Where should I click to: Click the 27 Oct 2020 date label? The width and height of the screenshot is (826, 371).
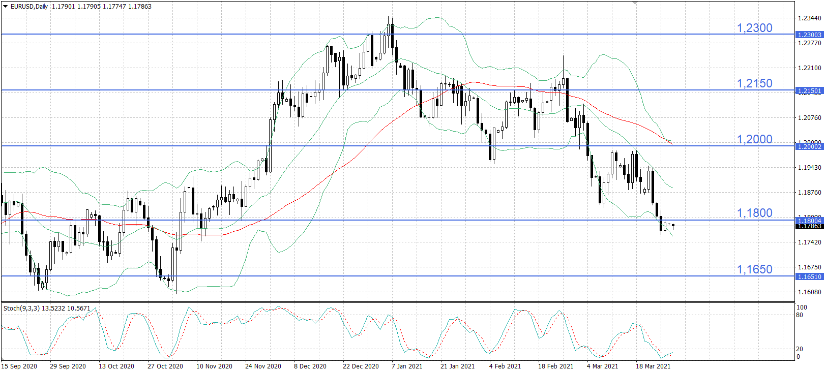tap(165, 366)
